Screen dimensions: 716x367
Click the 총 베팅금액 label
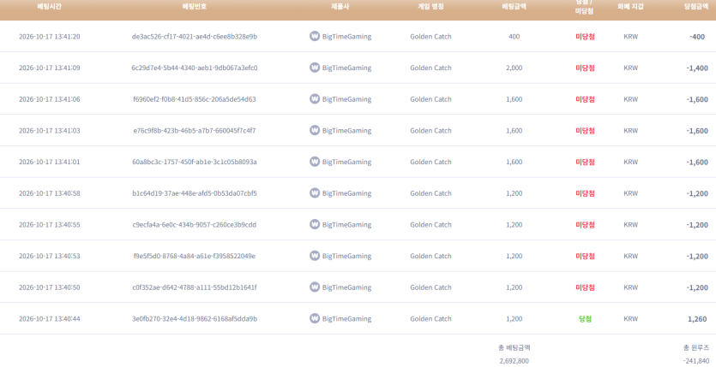tap(514, 347)
